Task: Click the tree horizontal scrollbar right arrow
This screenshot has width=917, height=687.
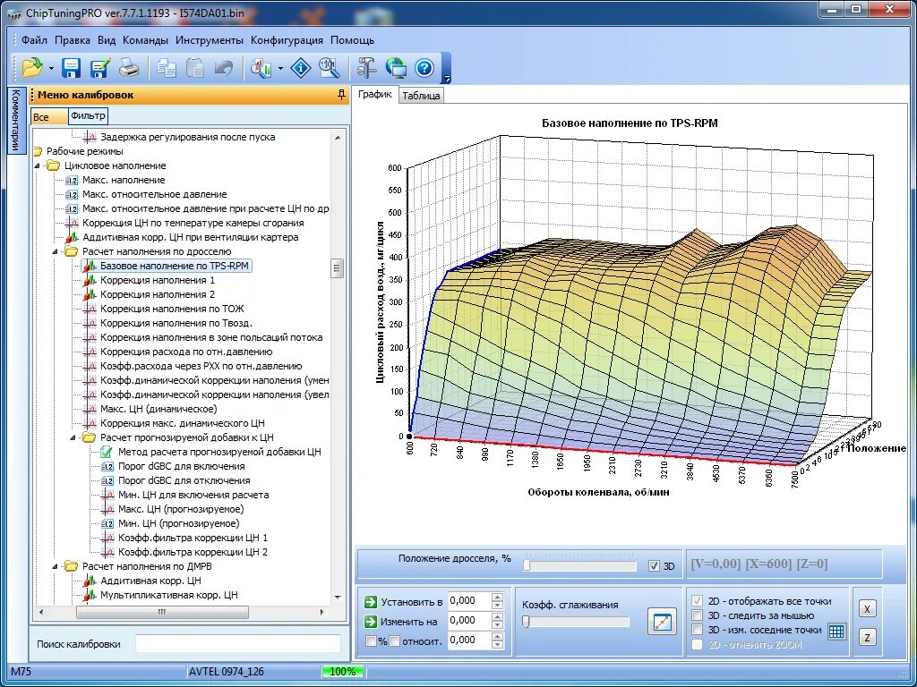Action: [x=321, y=612]
